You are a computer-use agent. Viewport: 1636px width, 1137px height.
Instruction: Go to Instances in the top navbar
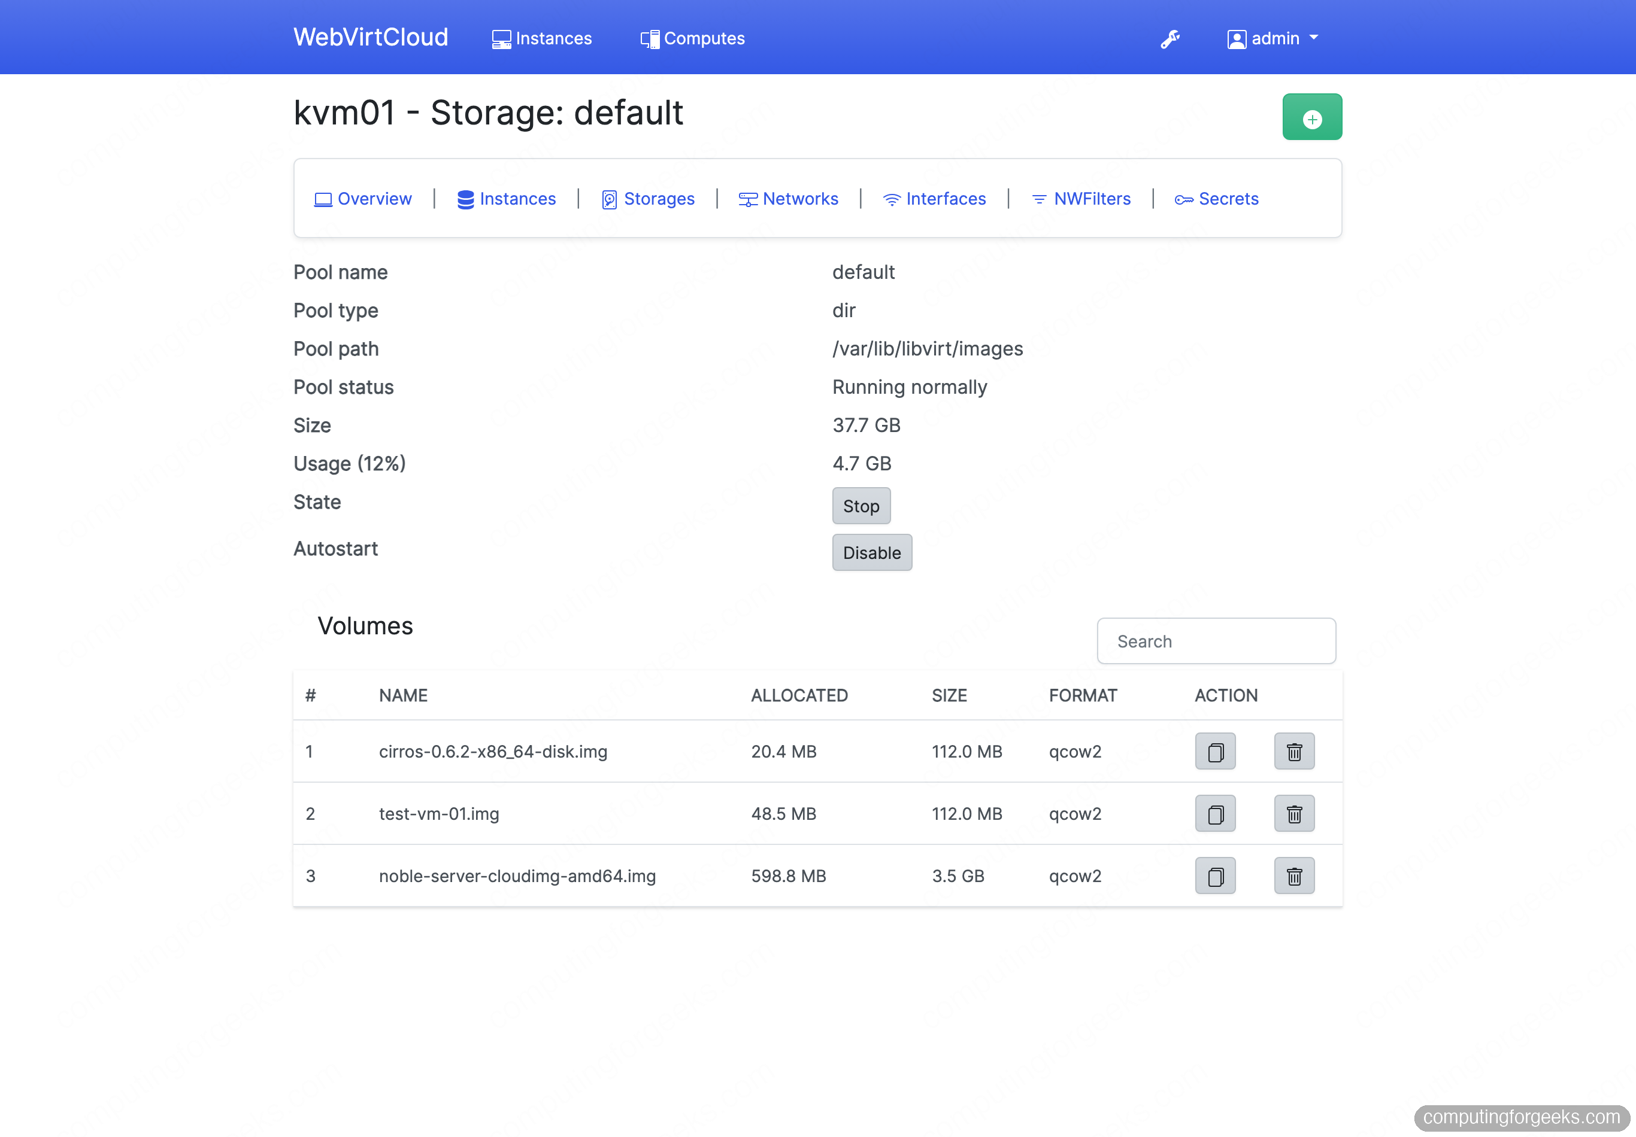point(541,38)
